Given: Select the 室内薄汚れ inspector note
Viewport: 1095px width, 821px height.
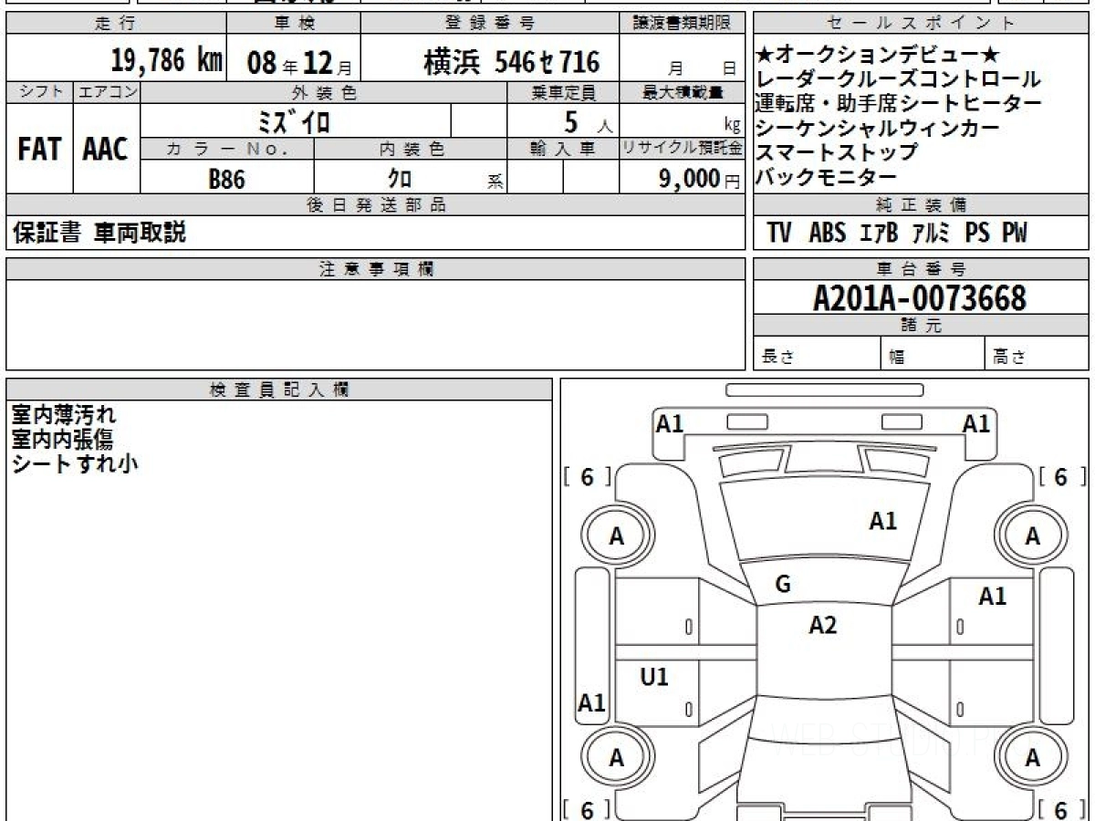Looking at the screenshot, I should tap(64, 415).
